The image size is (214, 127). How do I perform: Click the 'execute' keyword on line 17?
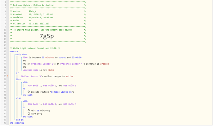[x=14, y=51]
